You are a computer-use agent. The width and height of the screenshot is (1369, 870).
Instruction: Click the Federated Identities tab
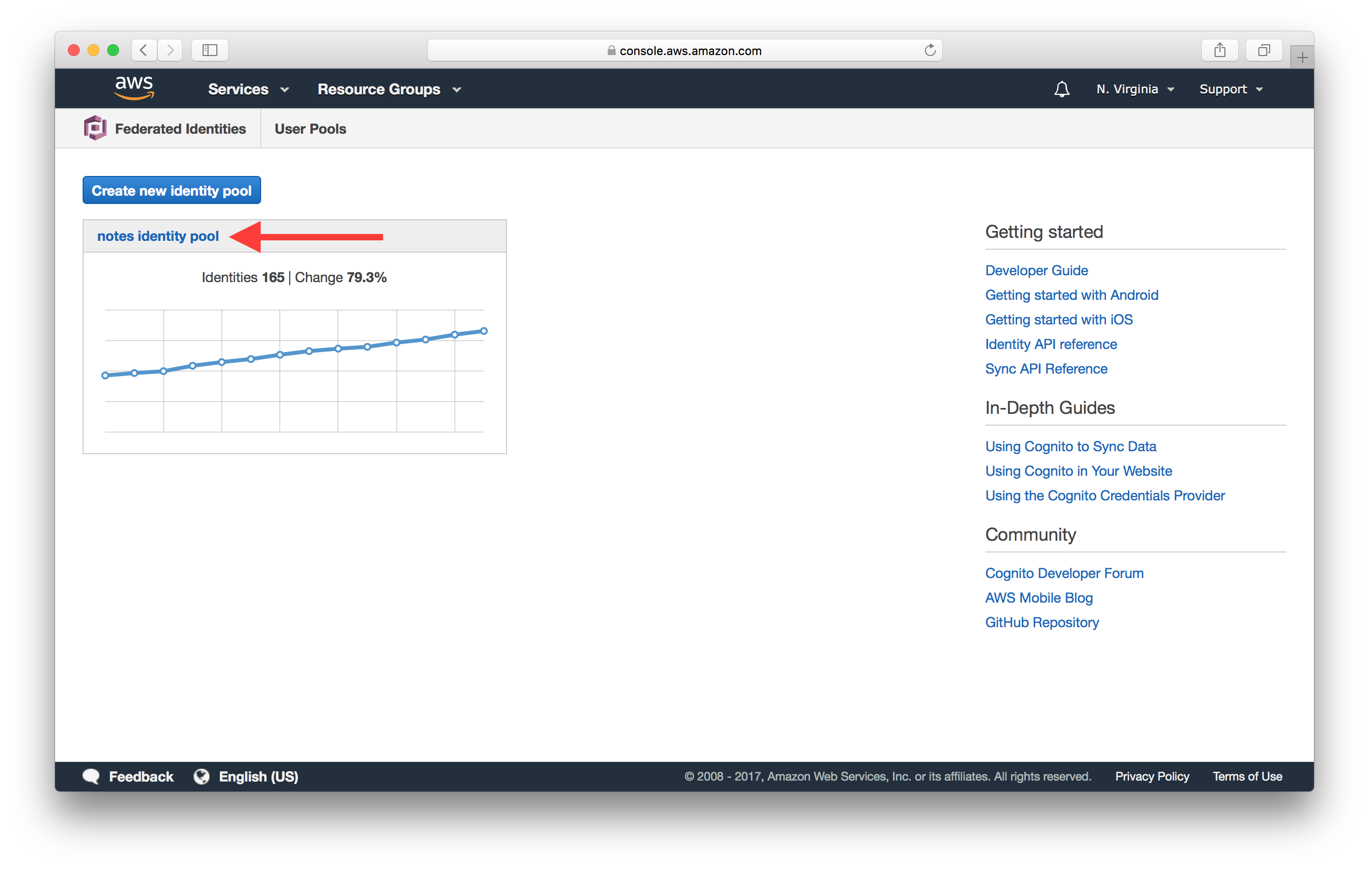[179, 128]
